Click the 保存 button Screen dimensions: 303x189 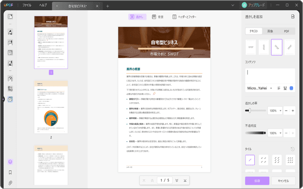coord(257,180)
